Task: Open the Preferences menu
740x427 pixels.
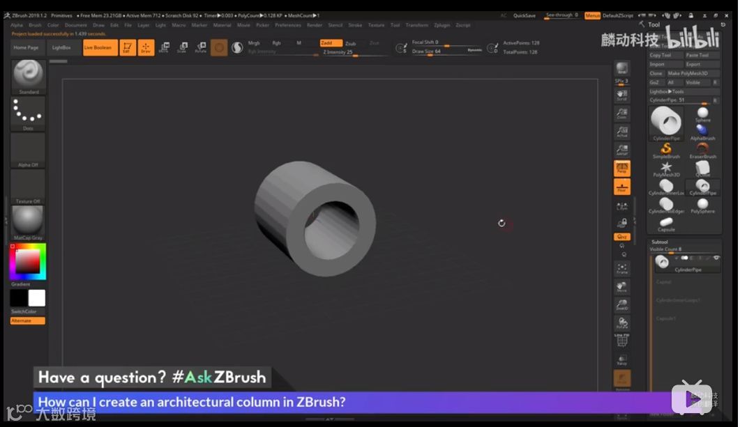Action: point(288,25)
